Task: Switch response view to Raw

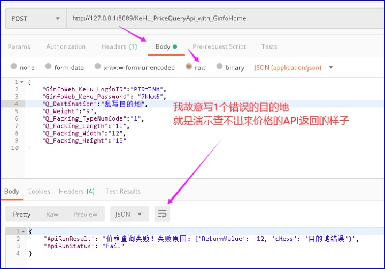Action: click(52, 215)
